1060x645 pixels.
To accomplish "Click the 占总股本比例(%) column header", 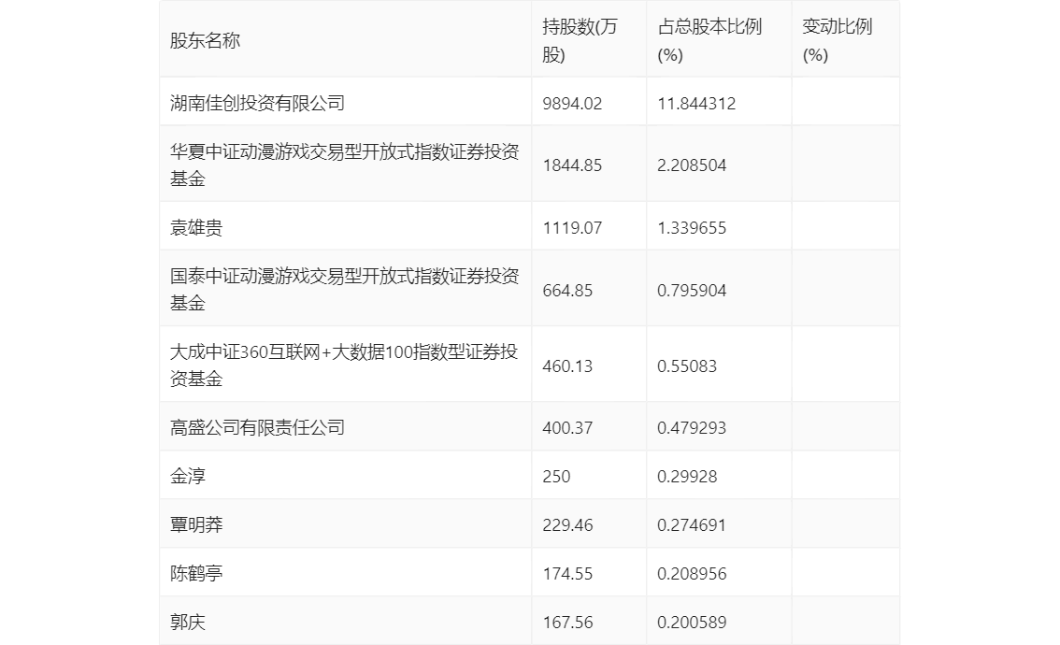I will tap(709, 40).
